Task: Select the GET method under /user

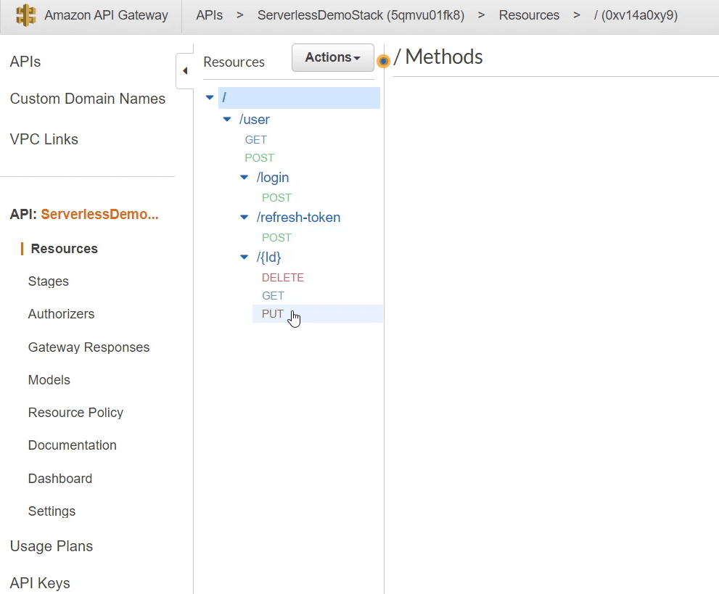Action: click(x=255, y=140)
